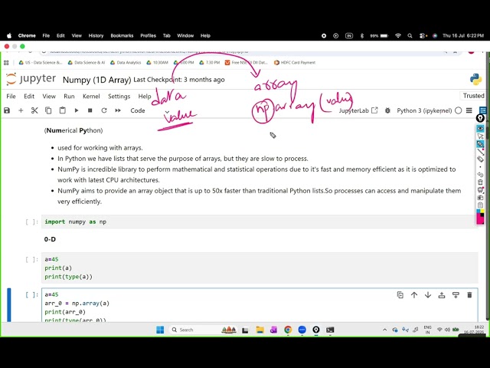This screenshot has width=490, height=368.
Task: Clear annotations with the trash bin icon
Action: click(480, 182)
